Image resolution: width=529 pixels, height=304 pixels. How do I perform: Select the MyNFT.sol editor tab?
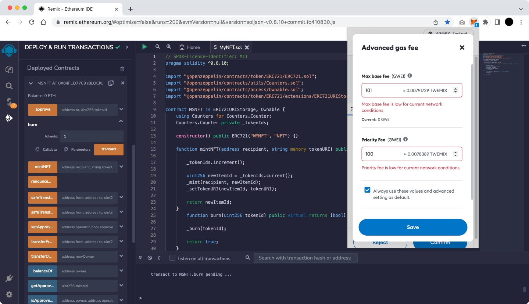click(230, 47)
